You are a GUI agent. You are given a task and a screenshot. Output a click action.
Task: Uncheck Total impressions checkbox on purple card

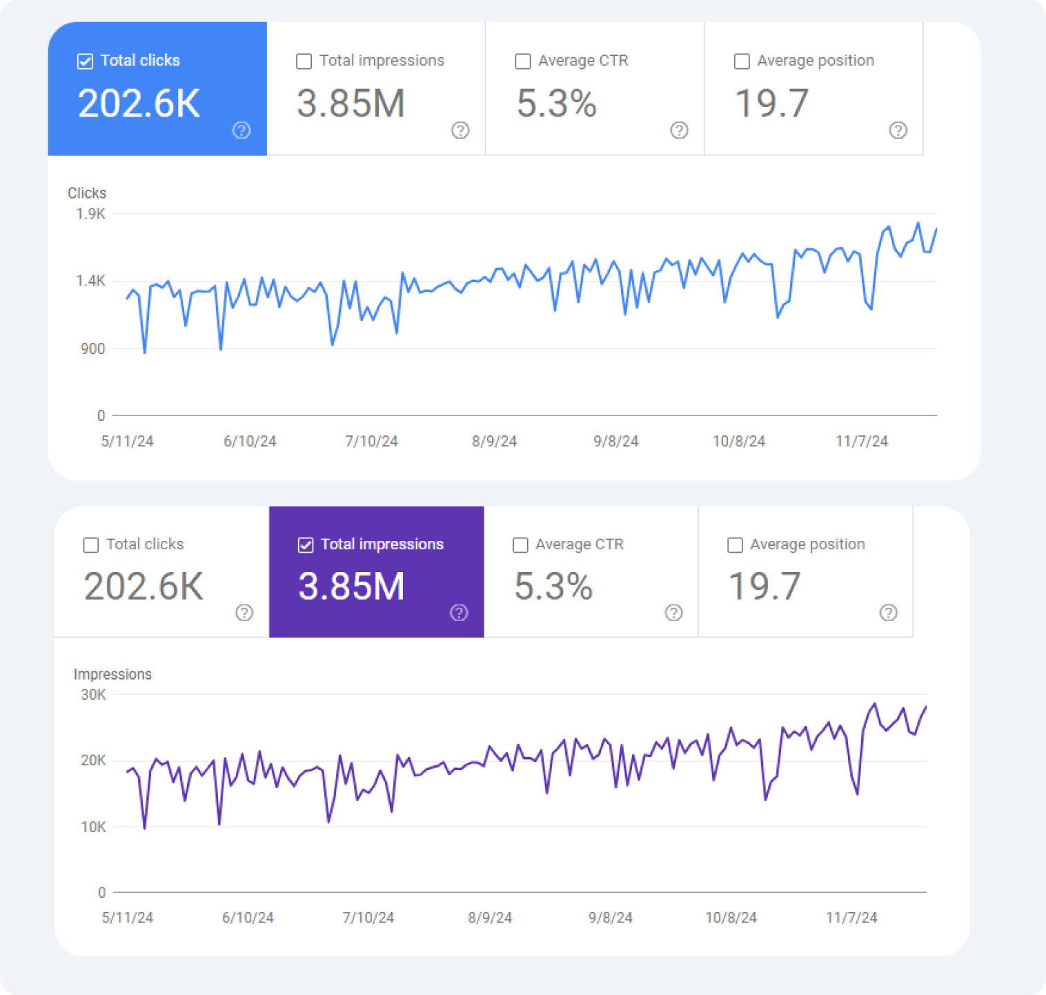[x=306, y=545]
